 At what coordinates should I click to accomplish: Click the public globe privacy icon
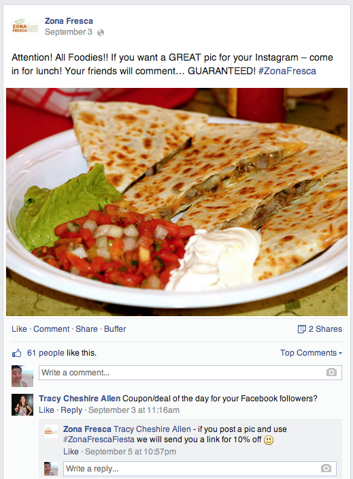pyautogui.click(x=100, y=33)
